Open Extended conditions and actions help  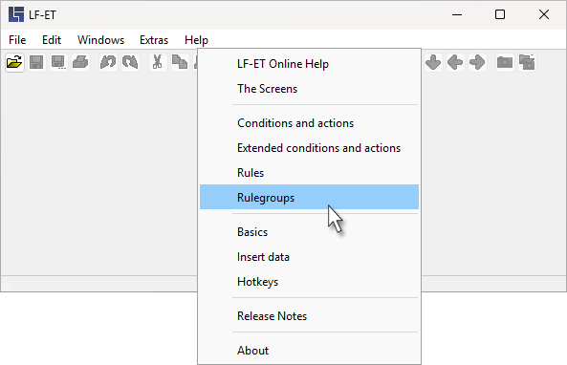point(309,148)
